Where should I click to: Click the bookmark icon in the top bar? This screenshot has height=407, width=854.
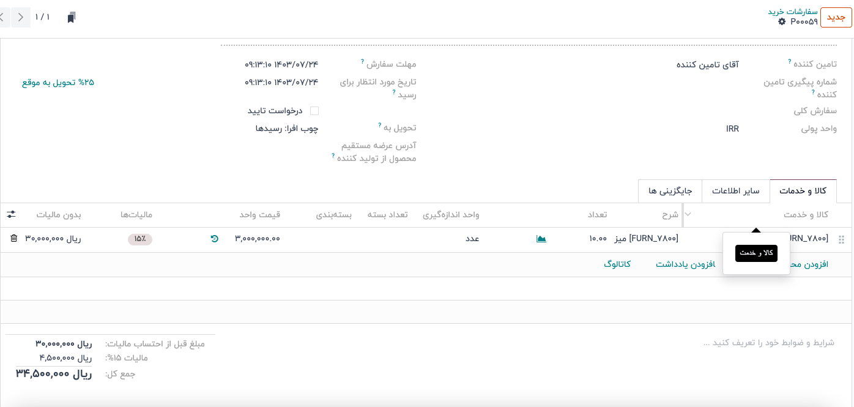tap(72, 17)
